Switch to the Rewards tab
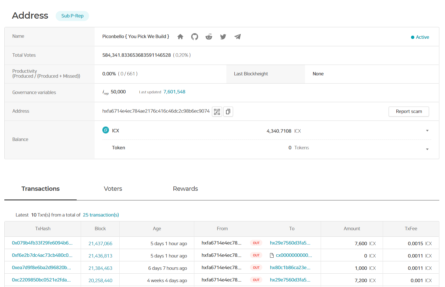 [x=185, y=189]
